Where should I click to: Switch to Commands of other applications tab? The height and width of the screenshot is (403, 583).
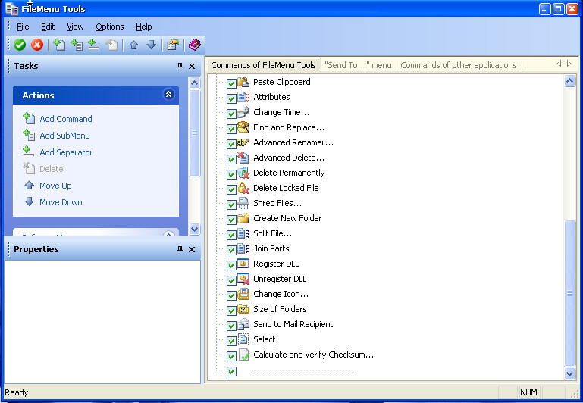coord(459,65)
